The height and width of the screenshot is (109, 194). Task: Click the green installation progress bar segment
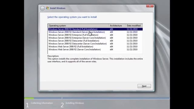[29, 98]
